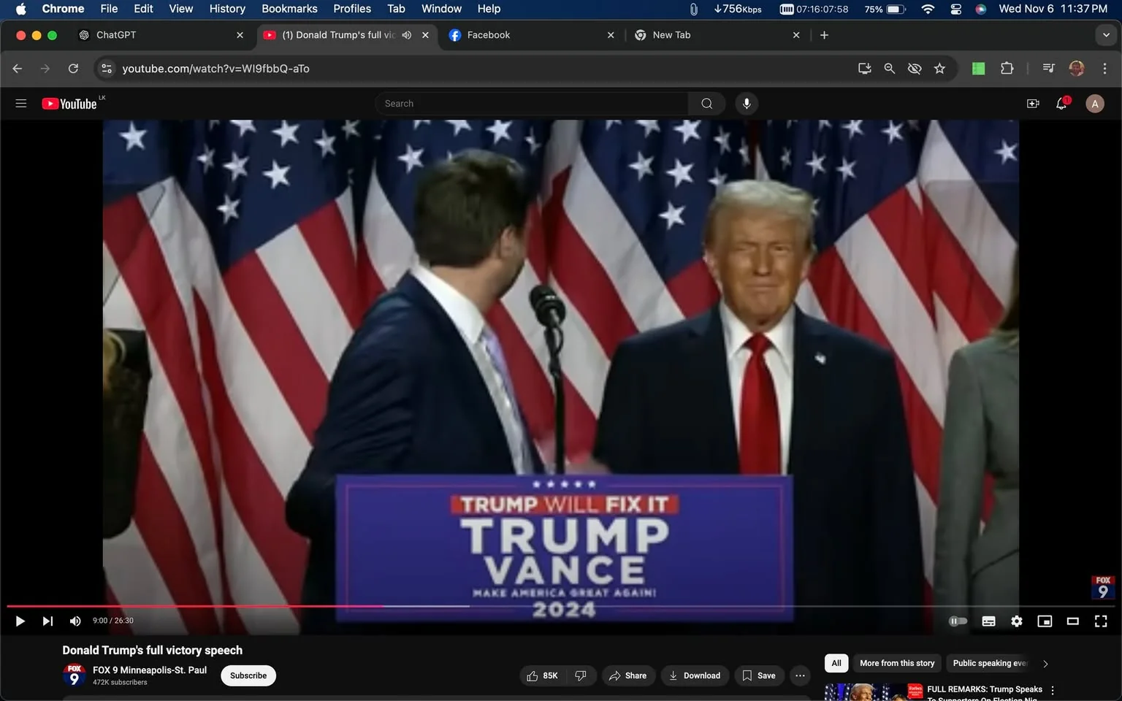Reload the current page
This screenshot has height=701, width=1122.
(x=73, y=69)
